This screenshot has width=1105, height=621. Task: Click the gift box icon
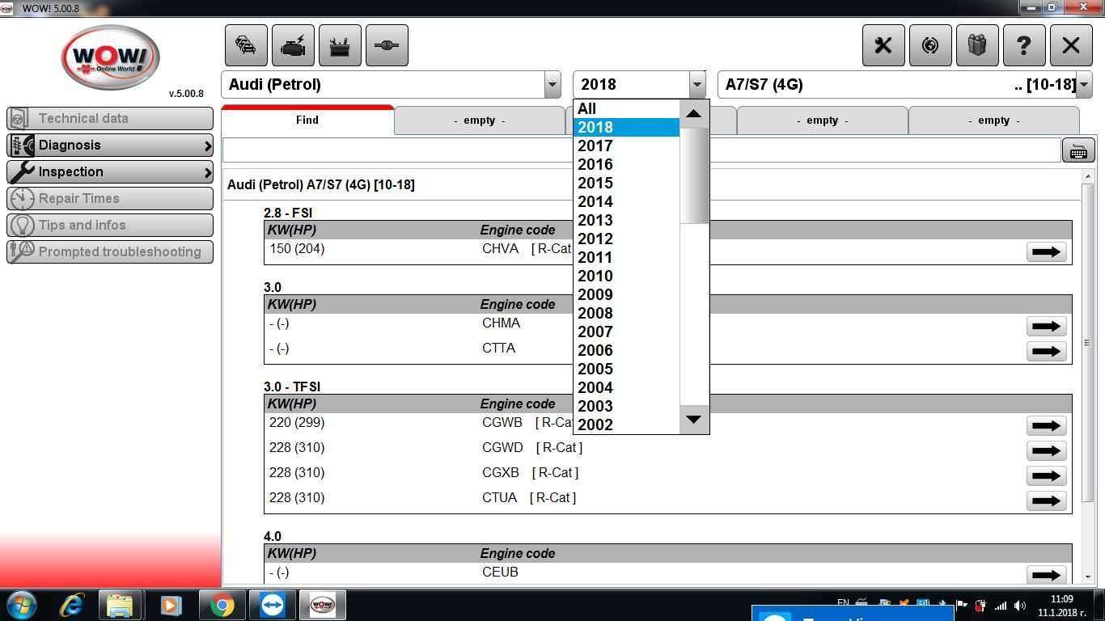click(x=977, y=45)
